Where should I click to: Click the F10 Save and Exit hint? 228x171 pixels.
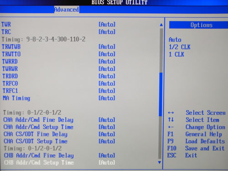[196, 148]
